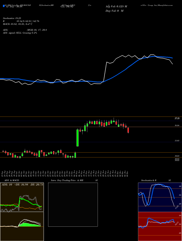The width and height of the screenshot is (182, 241).
Task: Select the 'Day Vol: 0 M' text
Action: click(114, 11)
